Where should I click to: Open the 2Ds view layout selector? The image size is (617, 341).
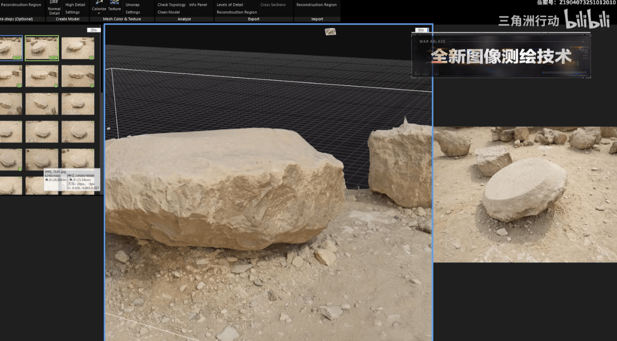coord(94,30)
